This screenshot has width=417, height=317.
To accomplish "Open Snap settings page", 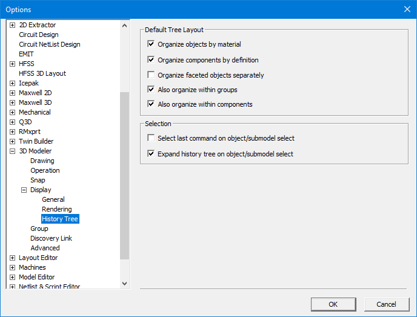I will 38,180.
